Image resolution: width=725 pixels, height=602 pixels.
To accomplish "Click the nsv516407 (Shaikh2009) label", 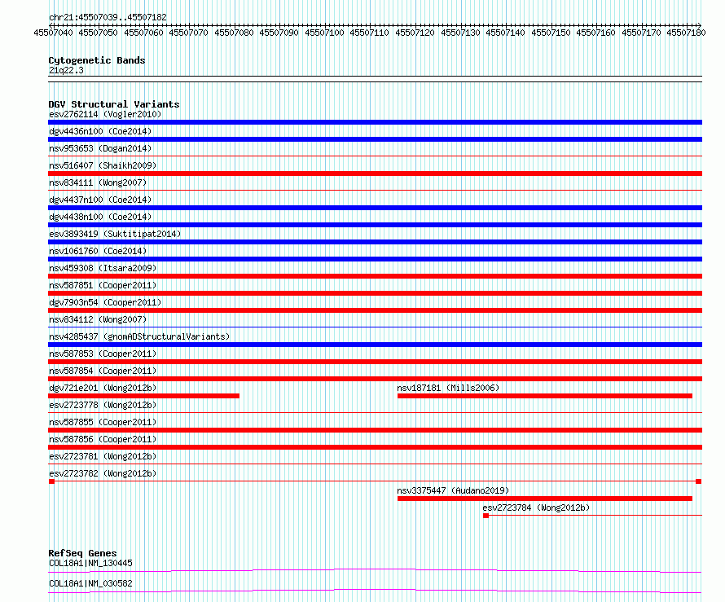I will coord(103,165).
